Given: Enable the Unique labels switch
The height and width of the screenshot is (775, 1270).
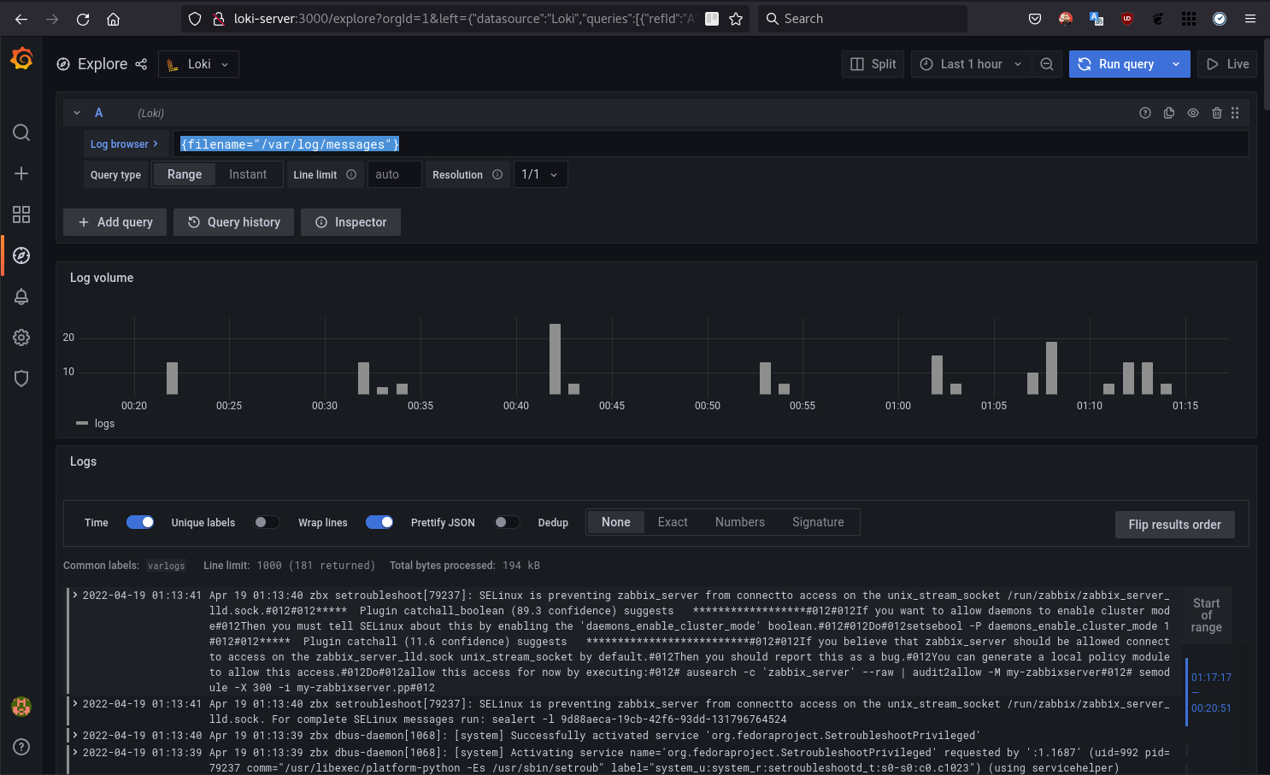Looking at the screenshot, I should tap(267, 522).
